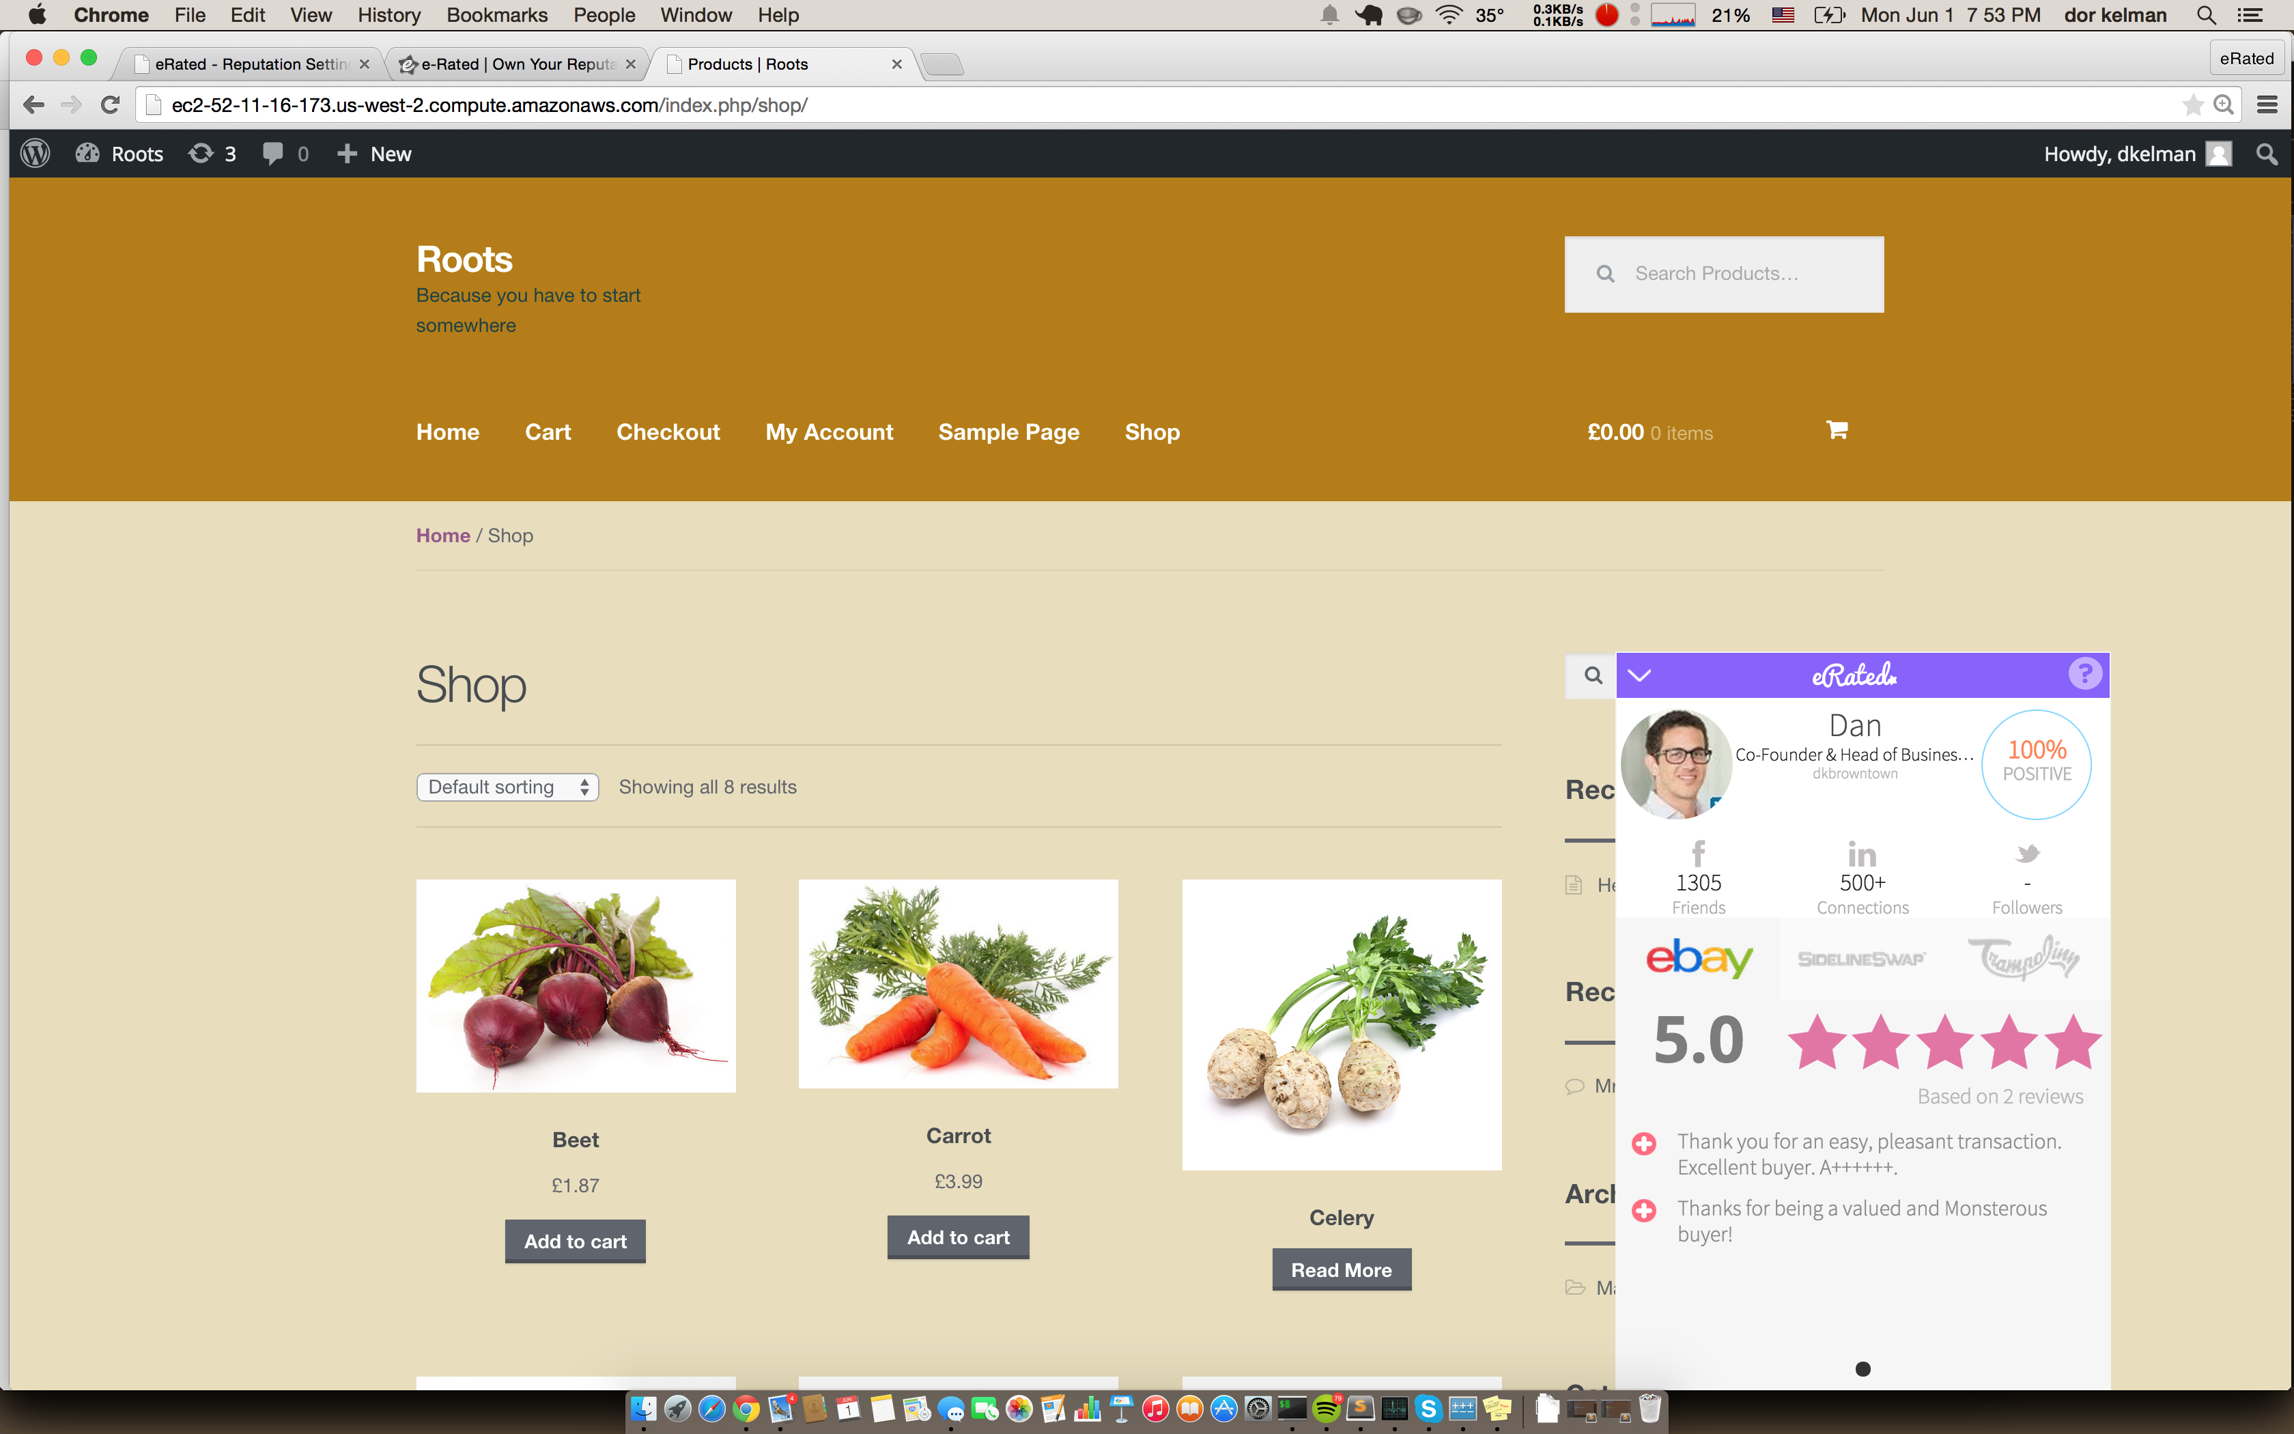Reload the current page

coord(110,104)
